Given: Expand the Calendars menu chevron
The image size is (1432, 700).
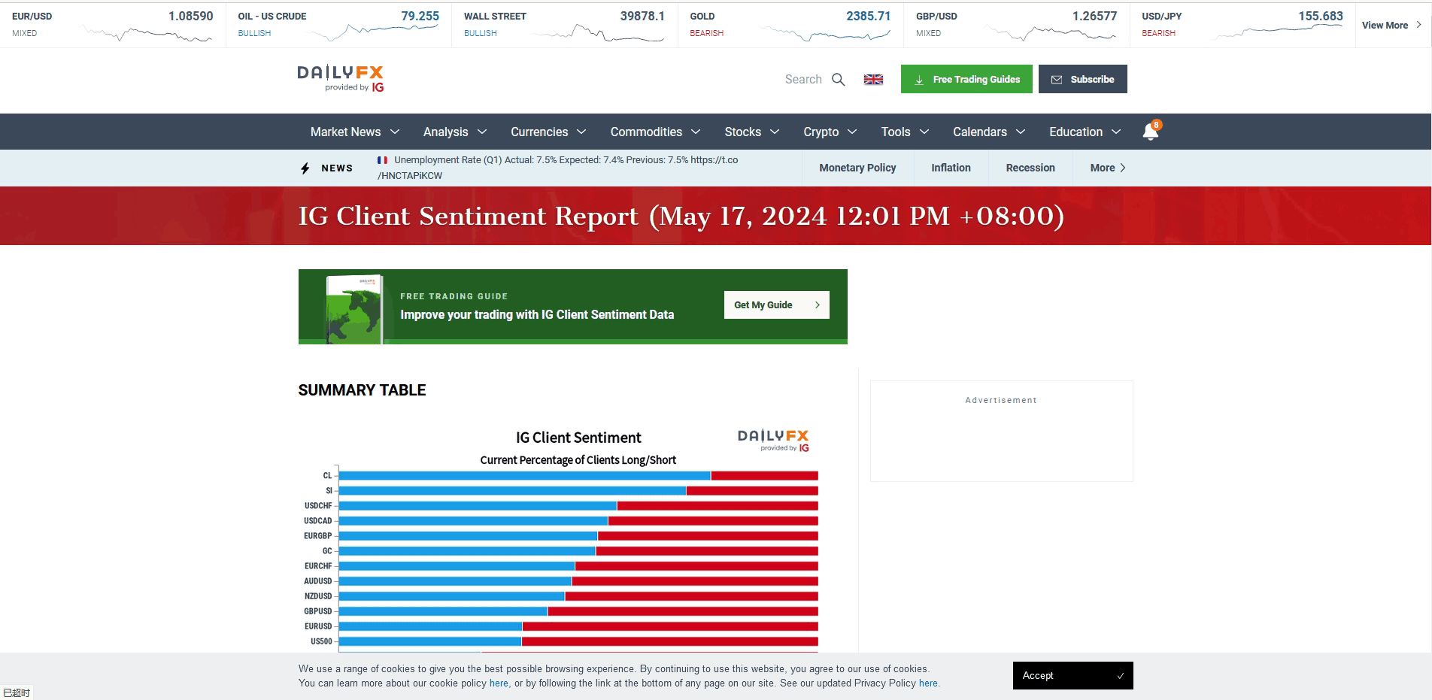Looking at the screenshot, I should point(1021,132).
